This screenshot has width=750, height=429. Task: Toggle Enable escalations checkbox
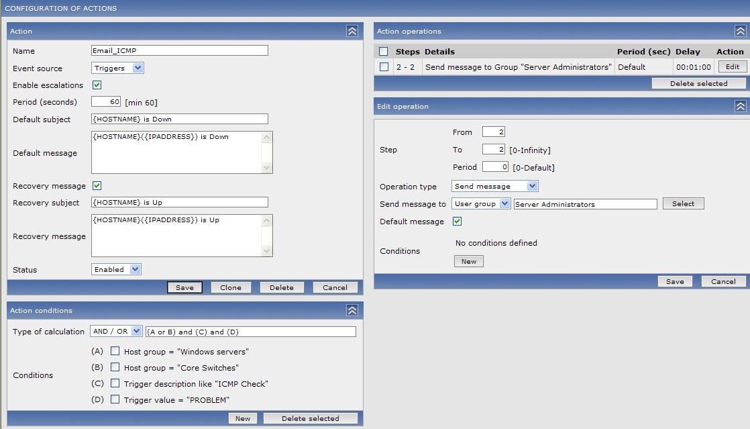click(x=97, y=85)
